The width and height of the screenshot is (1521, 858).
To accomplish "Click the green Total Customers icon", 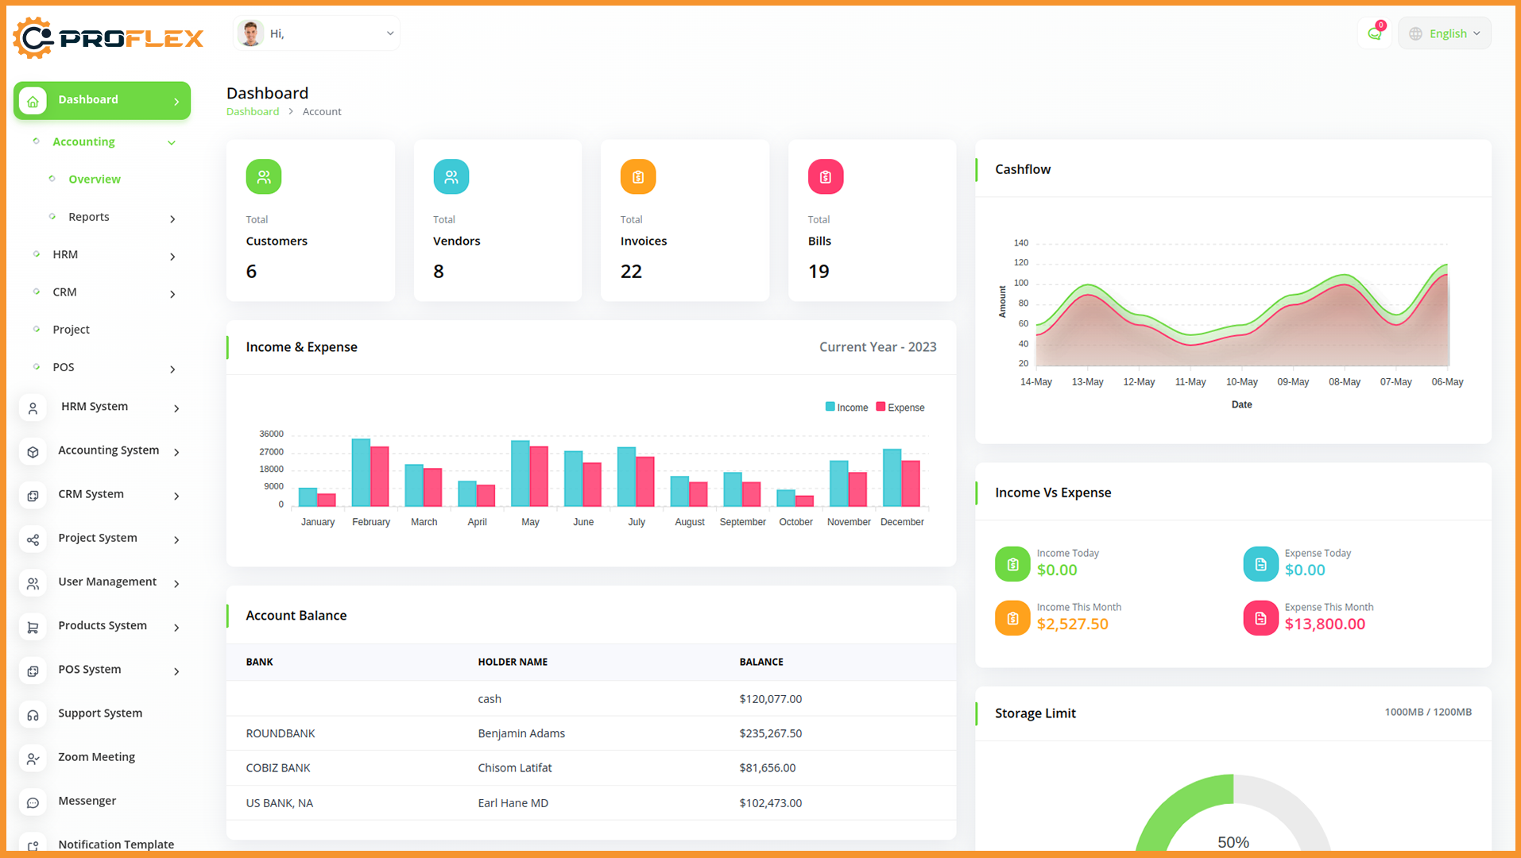I will click(x=264, y=176).
